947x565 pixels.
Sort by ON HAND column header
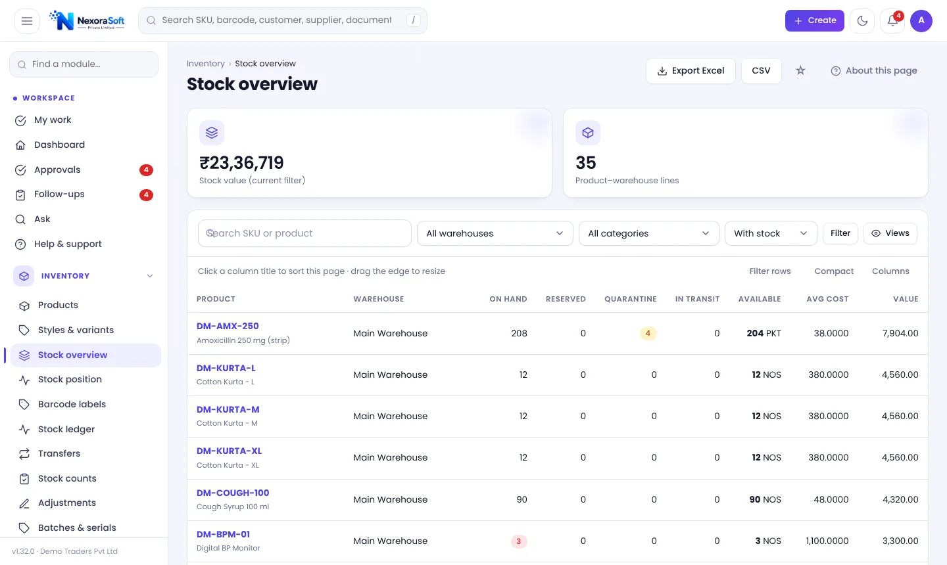pos(508,299)
